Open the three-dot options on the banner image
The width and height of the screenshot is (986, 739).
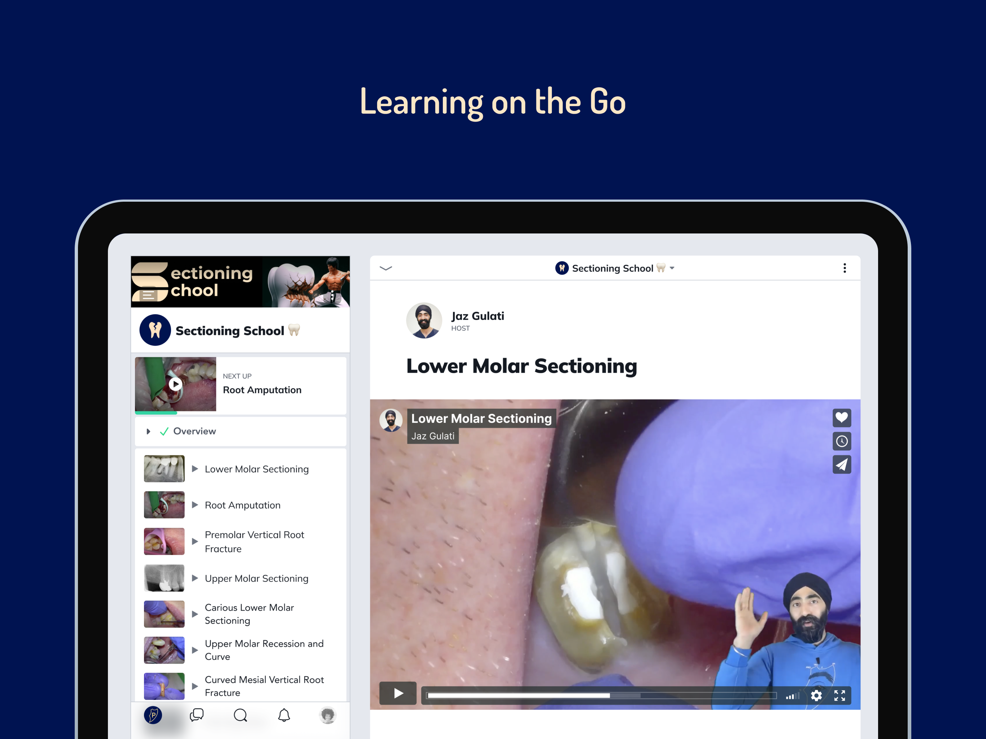[x=332, y=295]
